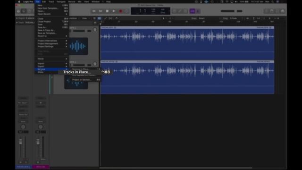Viewport: 302px width, 170px height.
Task: Expand the Project Settings submenu
Action: click(x=52, y=47)
